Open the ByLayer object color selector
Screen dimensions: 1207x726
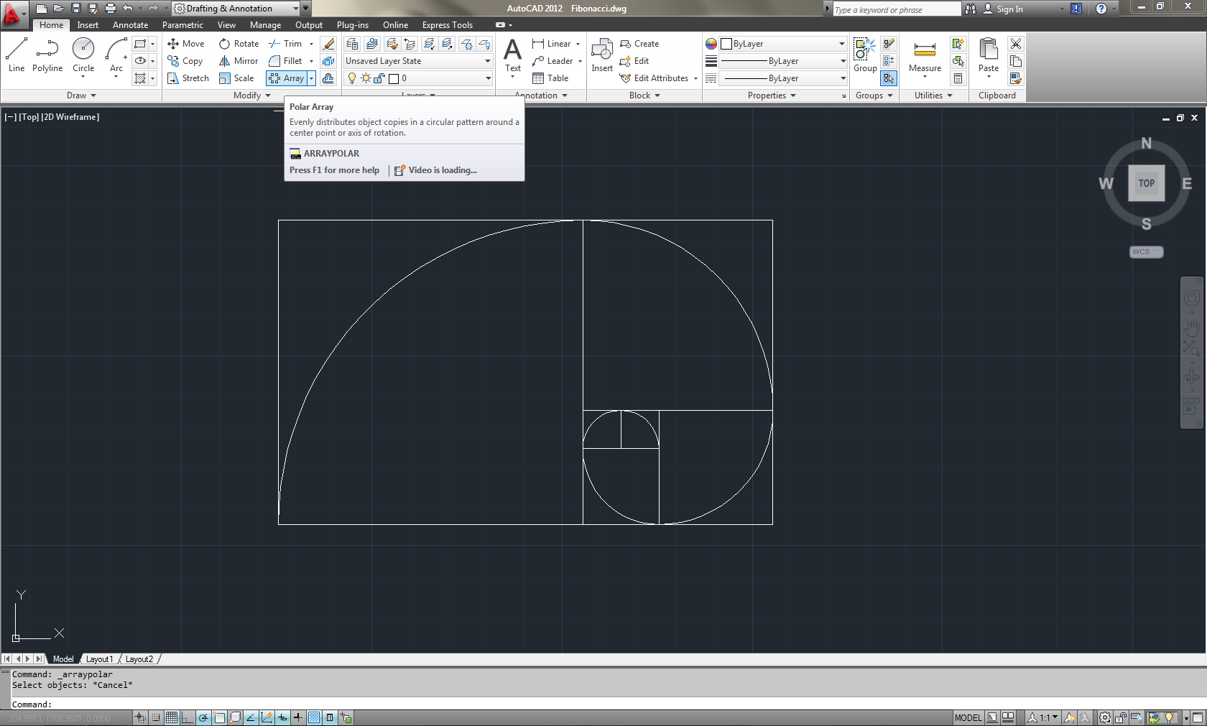[x=783, y=44]
